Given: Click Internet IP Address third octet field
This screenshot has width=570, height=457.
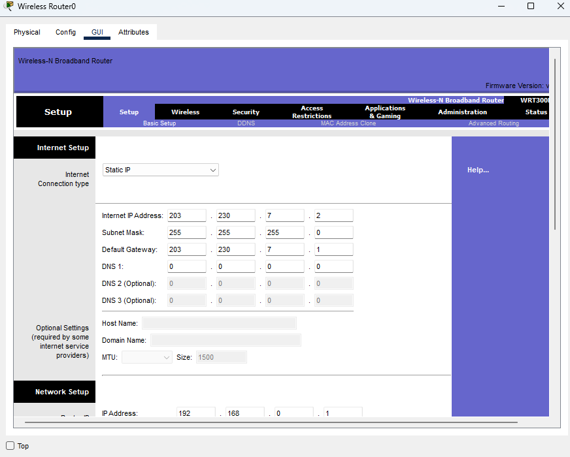Looking at the screenshot, I should (285, 215).
